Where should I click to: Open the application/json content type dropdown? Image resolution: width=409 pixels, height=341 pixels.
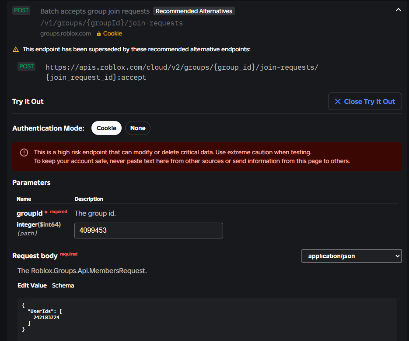pos(351,256)
